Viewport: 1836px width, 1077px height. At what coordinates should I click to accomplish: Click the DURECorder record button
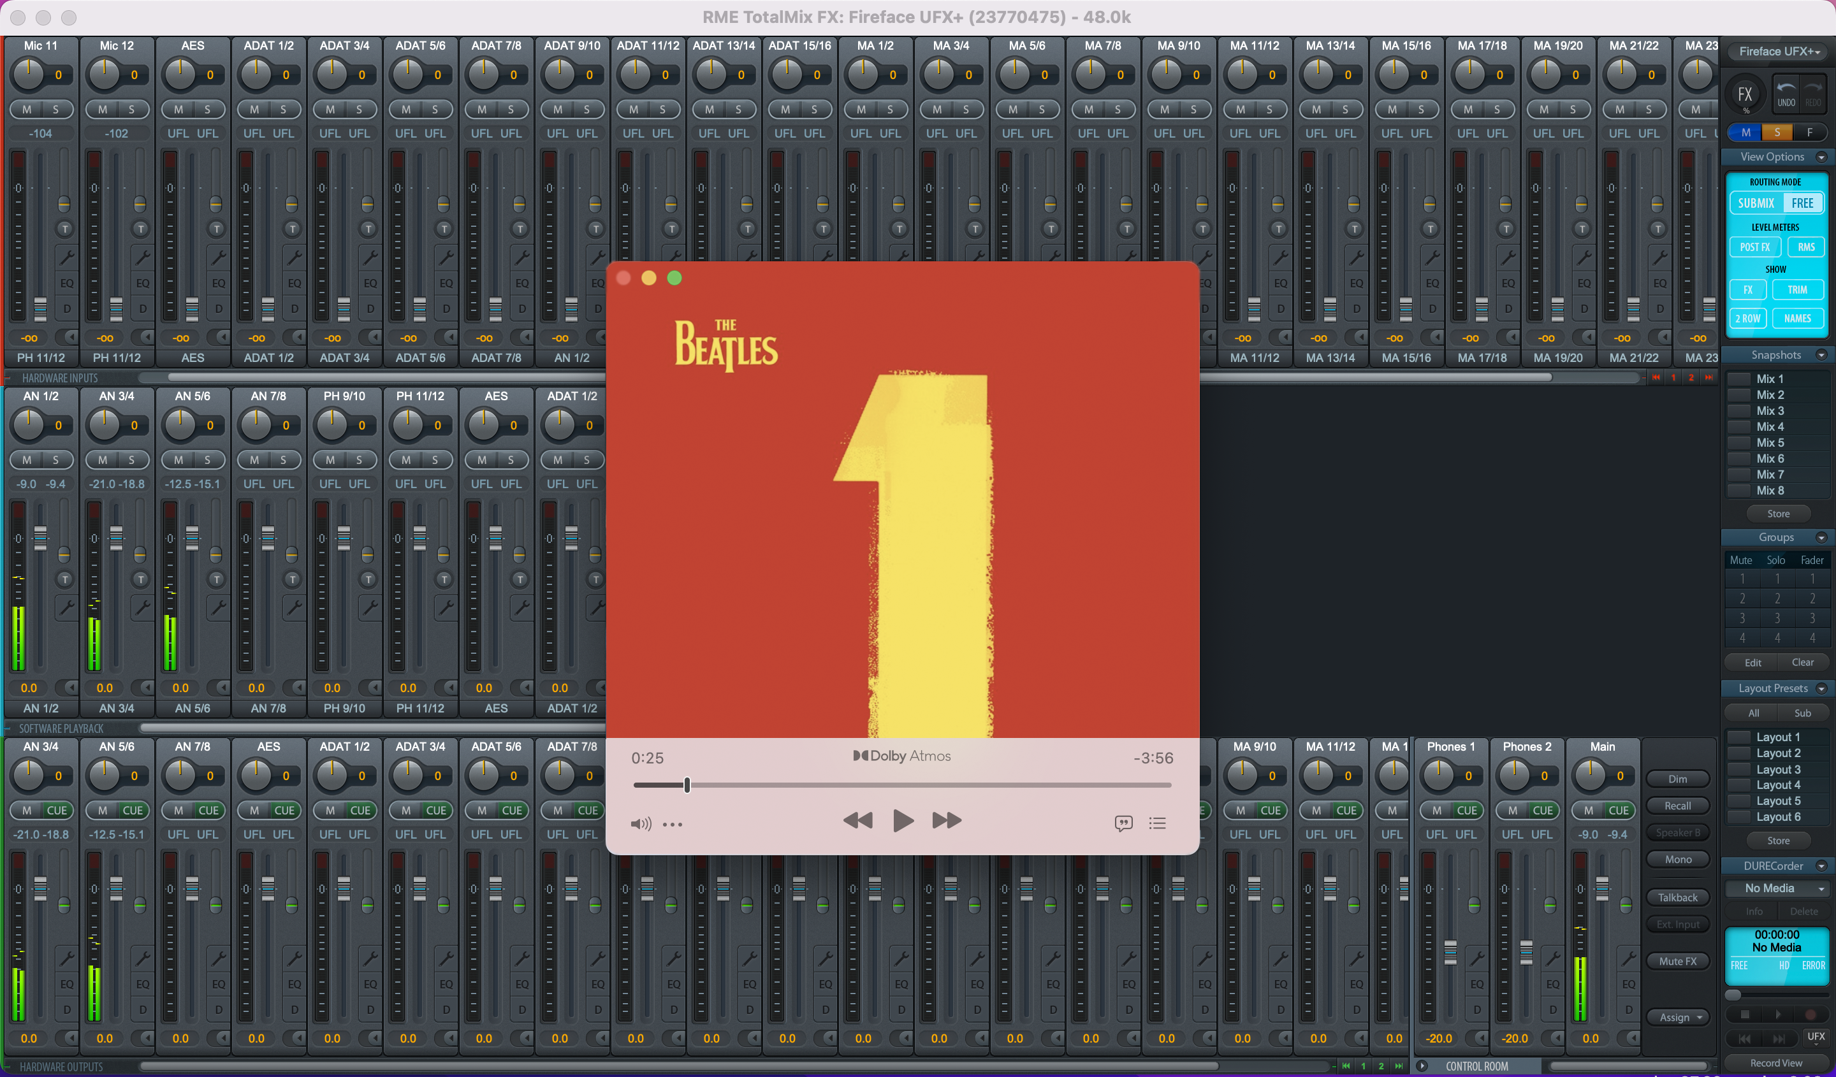pos(1810,1015)
